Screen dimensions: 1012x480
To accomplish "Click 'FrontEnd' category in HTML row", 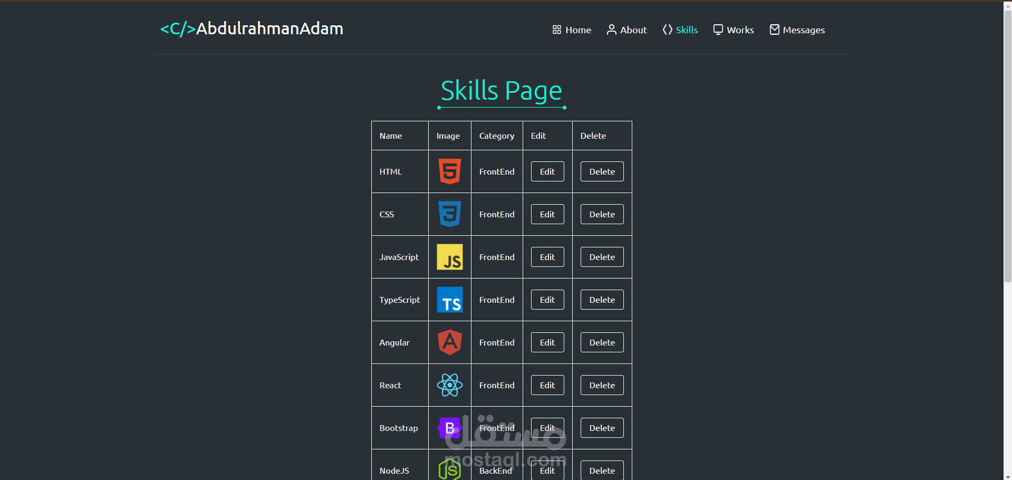I will tap(497, 171).
